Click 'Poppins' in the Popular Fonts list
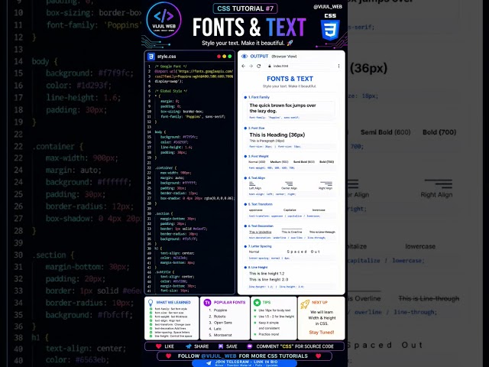The width and height of the screenshot is (489, 367). (x=221, y=310)
